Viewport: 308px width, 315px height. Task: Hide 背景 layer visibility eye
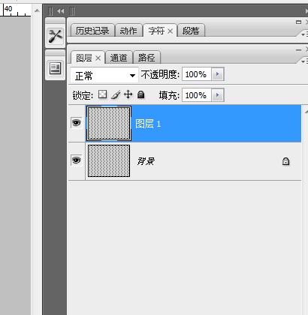77,160
